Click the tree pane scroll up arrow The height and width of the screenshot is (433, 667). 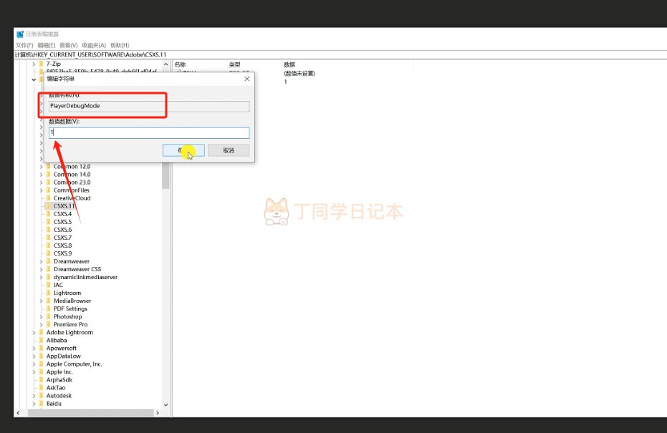coord(165,64)
